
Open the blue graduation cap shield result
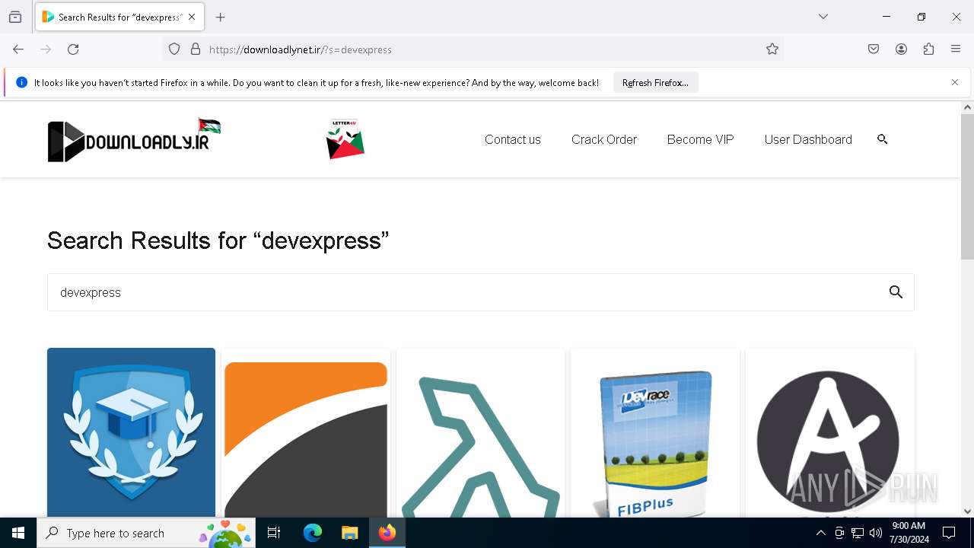[x=131, y=432]
